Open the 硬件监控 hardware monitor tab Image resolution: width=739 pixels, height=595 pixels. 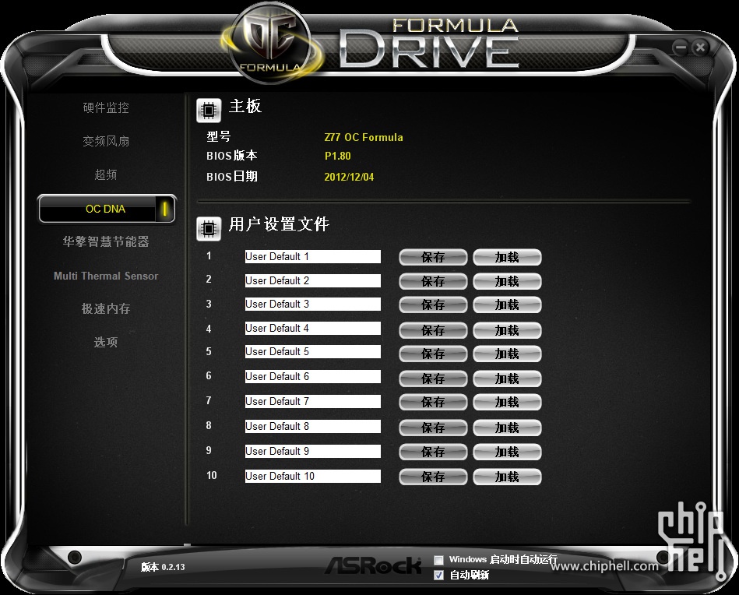coord(106,107)
